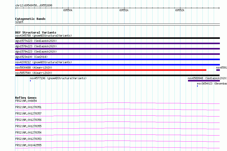The height and width of the screenshot is (151, 227).
Task: Click the purple bar under dgv1579n223
Action: (x=117, y=54)
